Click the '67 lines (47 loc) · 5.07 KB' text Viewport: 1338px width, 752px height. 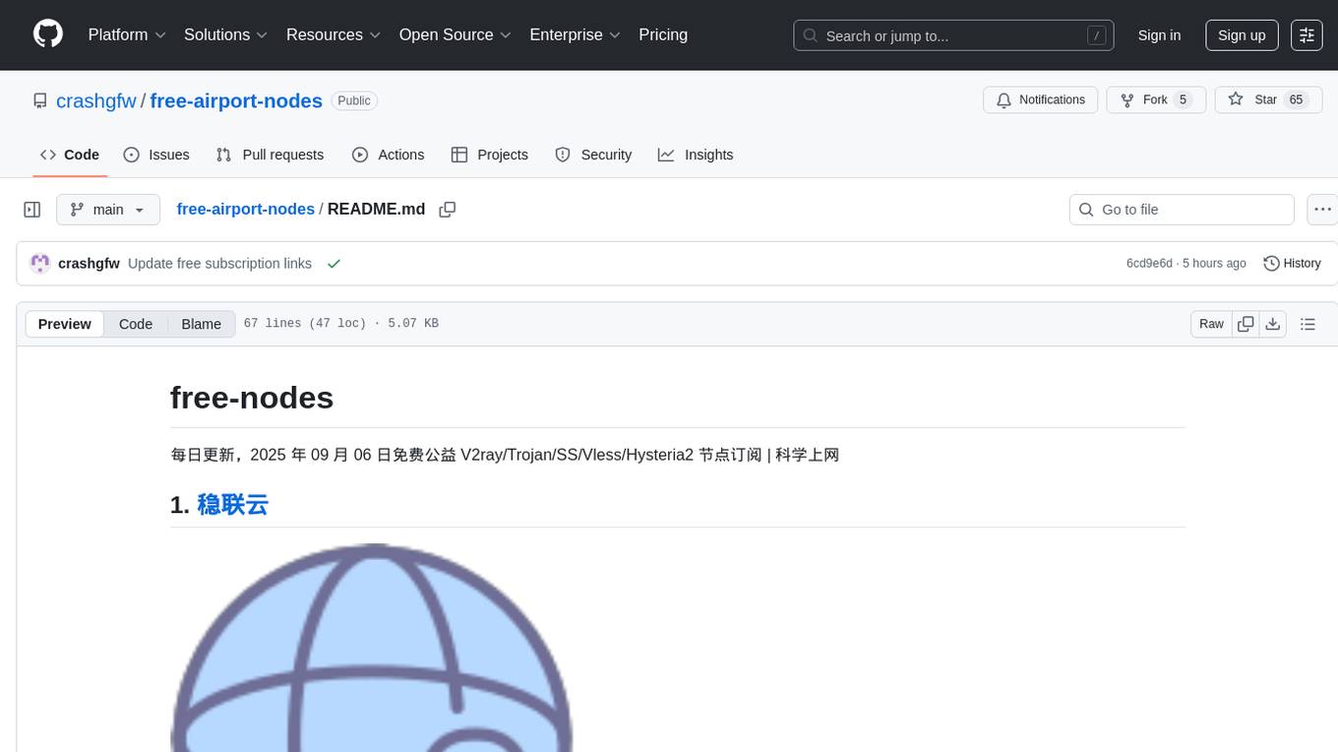point(341,324)
